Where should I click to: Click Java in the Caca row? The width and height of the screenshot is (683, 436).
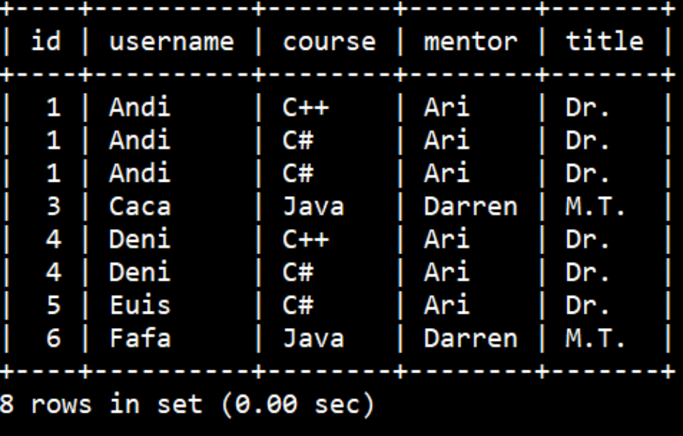point(314,206)
